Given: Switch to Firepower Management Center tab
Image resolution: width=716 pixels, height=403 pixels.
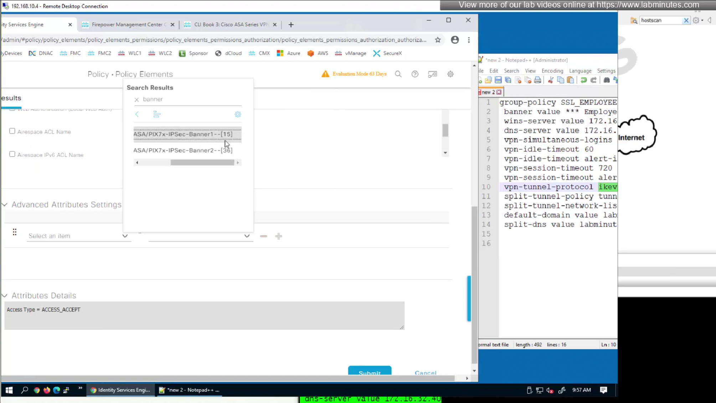Looking at the screenshot, I should pyautogui.click(x=127, y=25).
